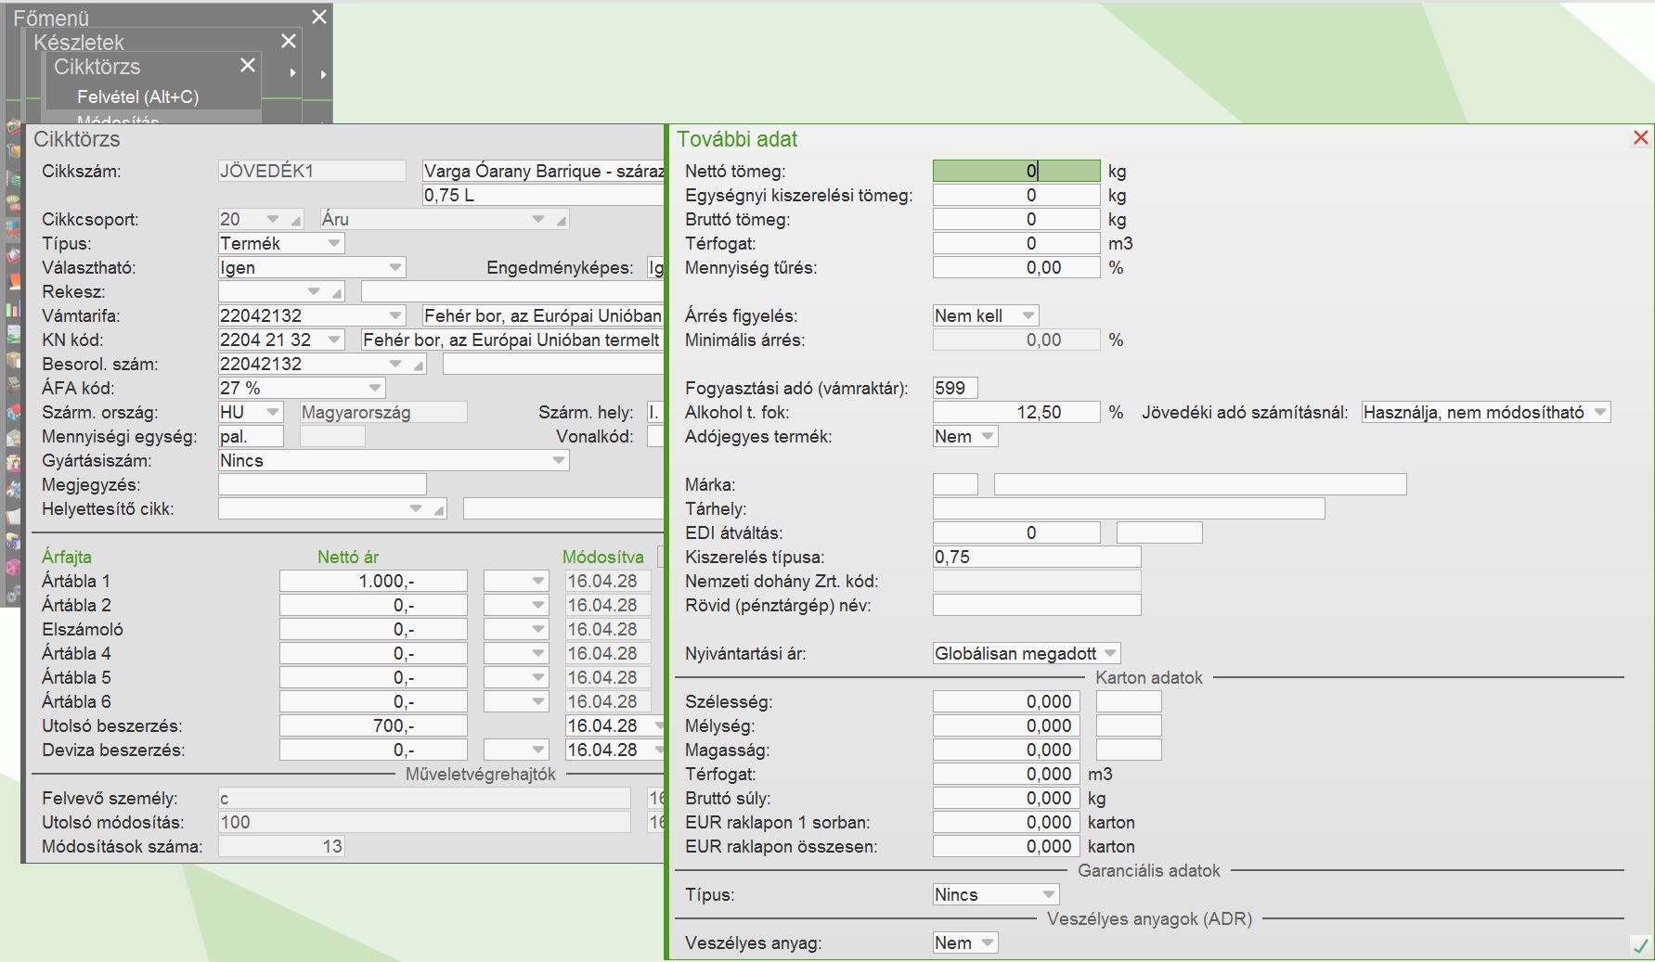
Task: Confirm További adat with green checkmark
Action: (x=1640, y=946)
